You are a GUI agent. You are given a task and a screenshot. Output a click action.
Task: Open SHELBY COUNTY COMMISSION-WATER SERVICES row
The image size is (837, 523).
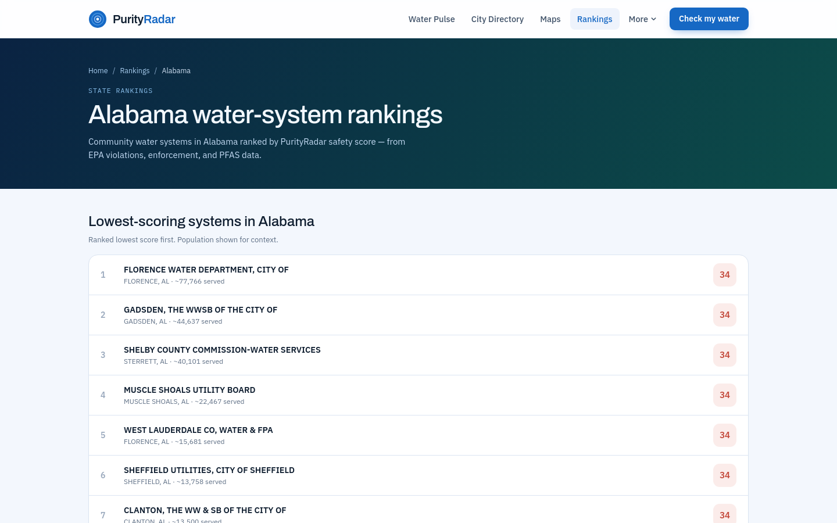click(x=419, y=355)
